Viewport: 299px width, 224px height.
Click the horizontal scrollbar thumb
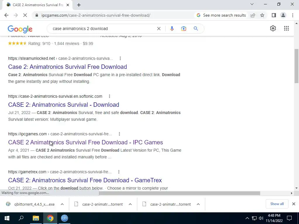coord(180,193)
